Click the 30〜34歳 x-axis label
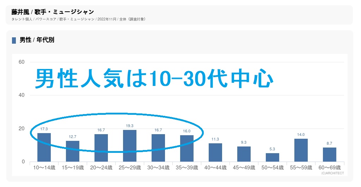 coord(158,168)
